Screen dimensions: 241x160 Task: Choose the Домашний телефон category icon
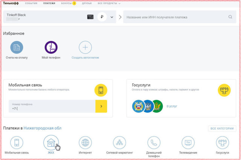click(x=154, y=142)
